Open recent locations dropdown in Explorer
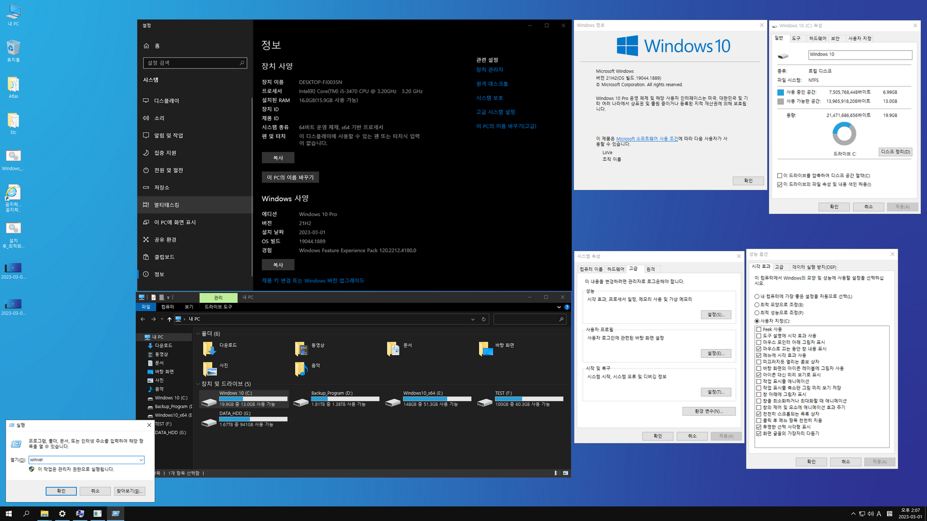The width and height of the screenshot is (927, 521). click(x=162, y=319)
